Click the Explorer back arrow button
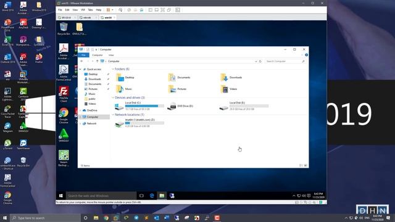The image size is (395, 222). pos(81,61)
